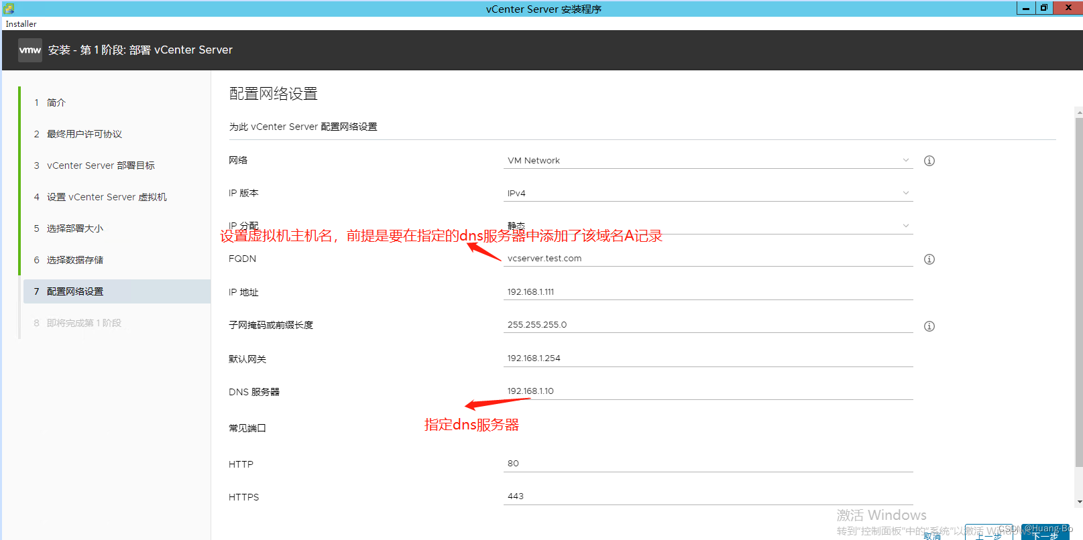Click the 子网掩码或前缀长度 label
The height and width of the screenshot is (540, 1083).
click(x=271, y=325)
